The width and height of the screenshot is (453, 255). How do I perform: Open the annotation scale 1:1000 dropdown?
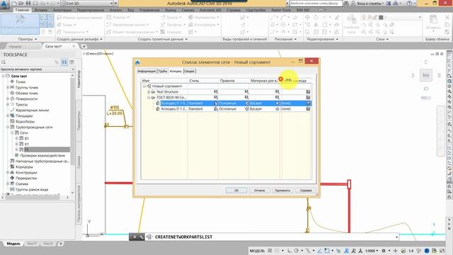(372, 251)
